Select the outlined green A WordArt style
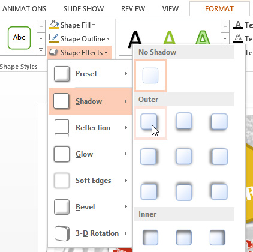This screenshot has height=252, width=253. (203, 38)
